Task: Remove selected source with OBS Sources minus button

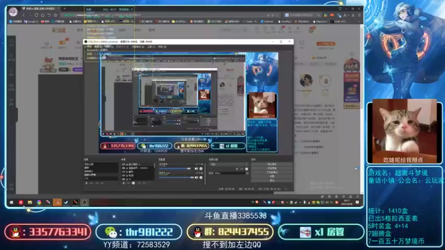Action: pos(128,183)
